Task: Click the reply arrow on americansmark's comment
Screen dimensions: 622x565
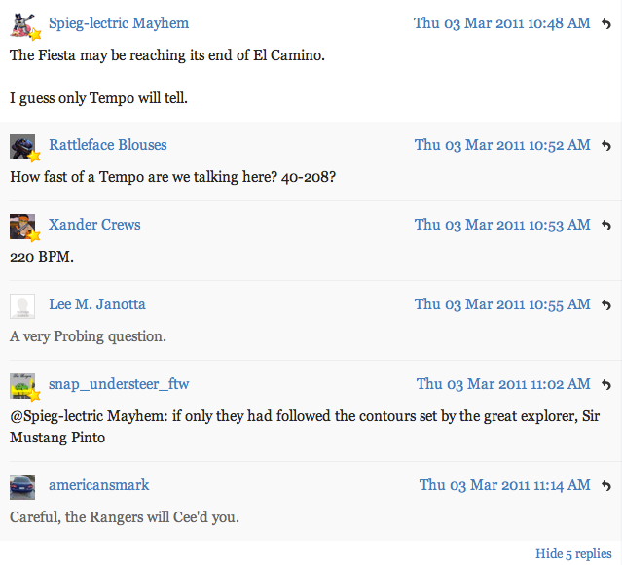Action: click(x=606, y=486)
